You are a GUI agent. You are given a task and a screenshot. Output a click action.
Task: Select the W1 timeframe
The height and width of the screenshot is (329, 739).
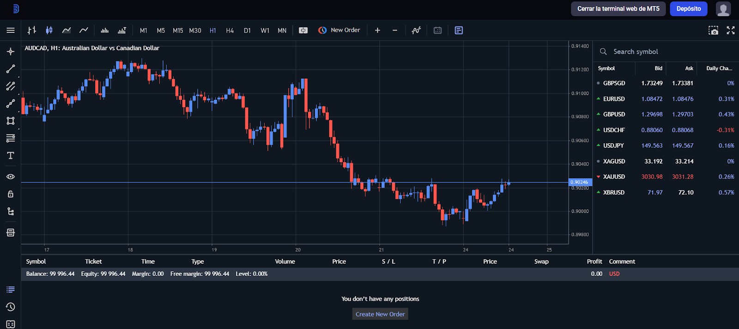point(265,30)
